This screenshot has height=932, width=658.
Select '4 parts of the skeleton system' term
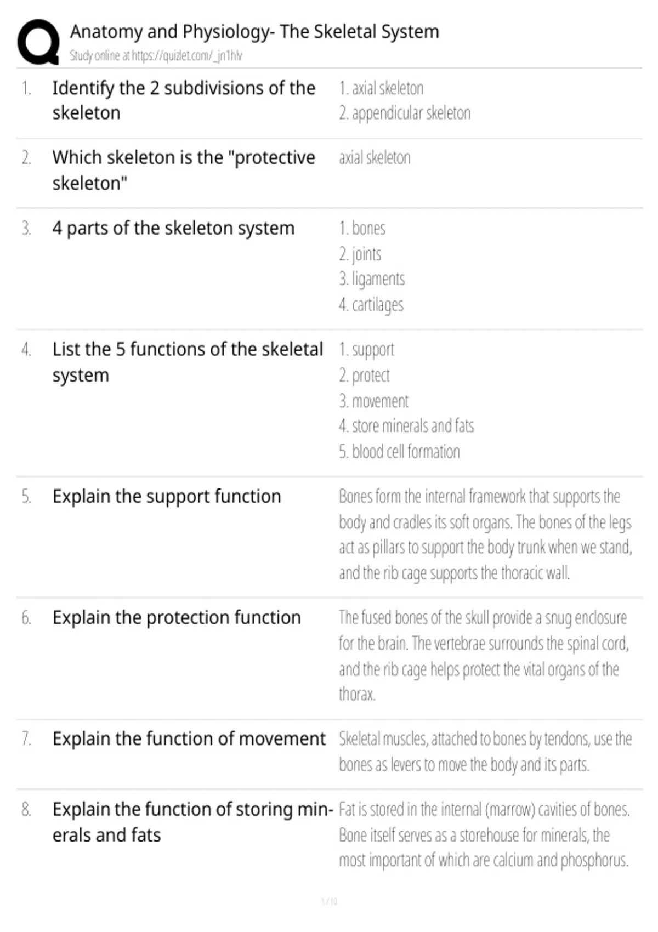[x=173, y=228]
